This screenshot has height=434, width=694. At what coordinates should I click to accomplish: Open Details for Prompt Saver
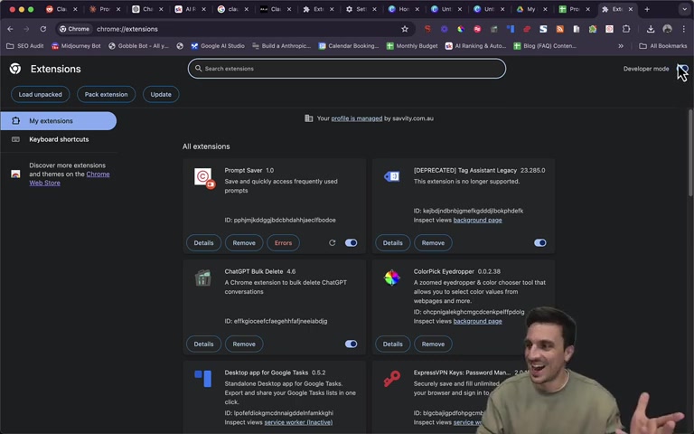pyautogui.click(x=203, y=242)
